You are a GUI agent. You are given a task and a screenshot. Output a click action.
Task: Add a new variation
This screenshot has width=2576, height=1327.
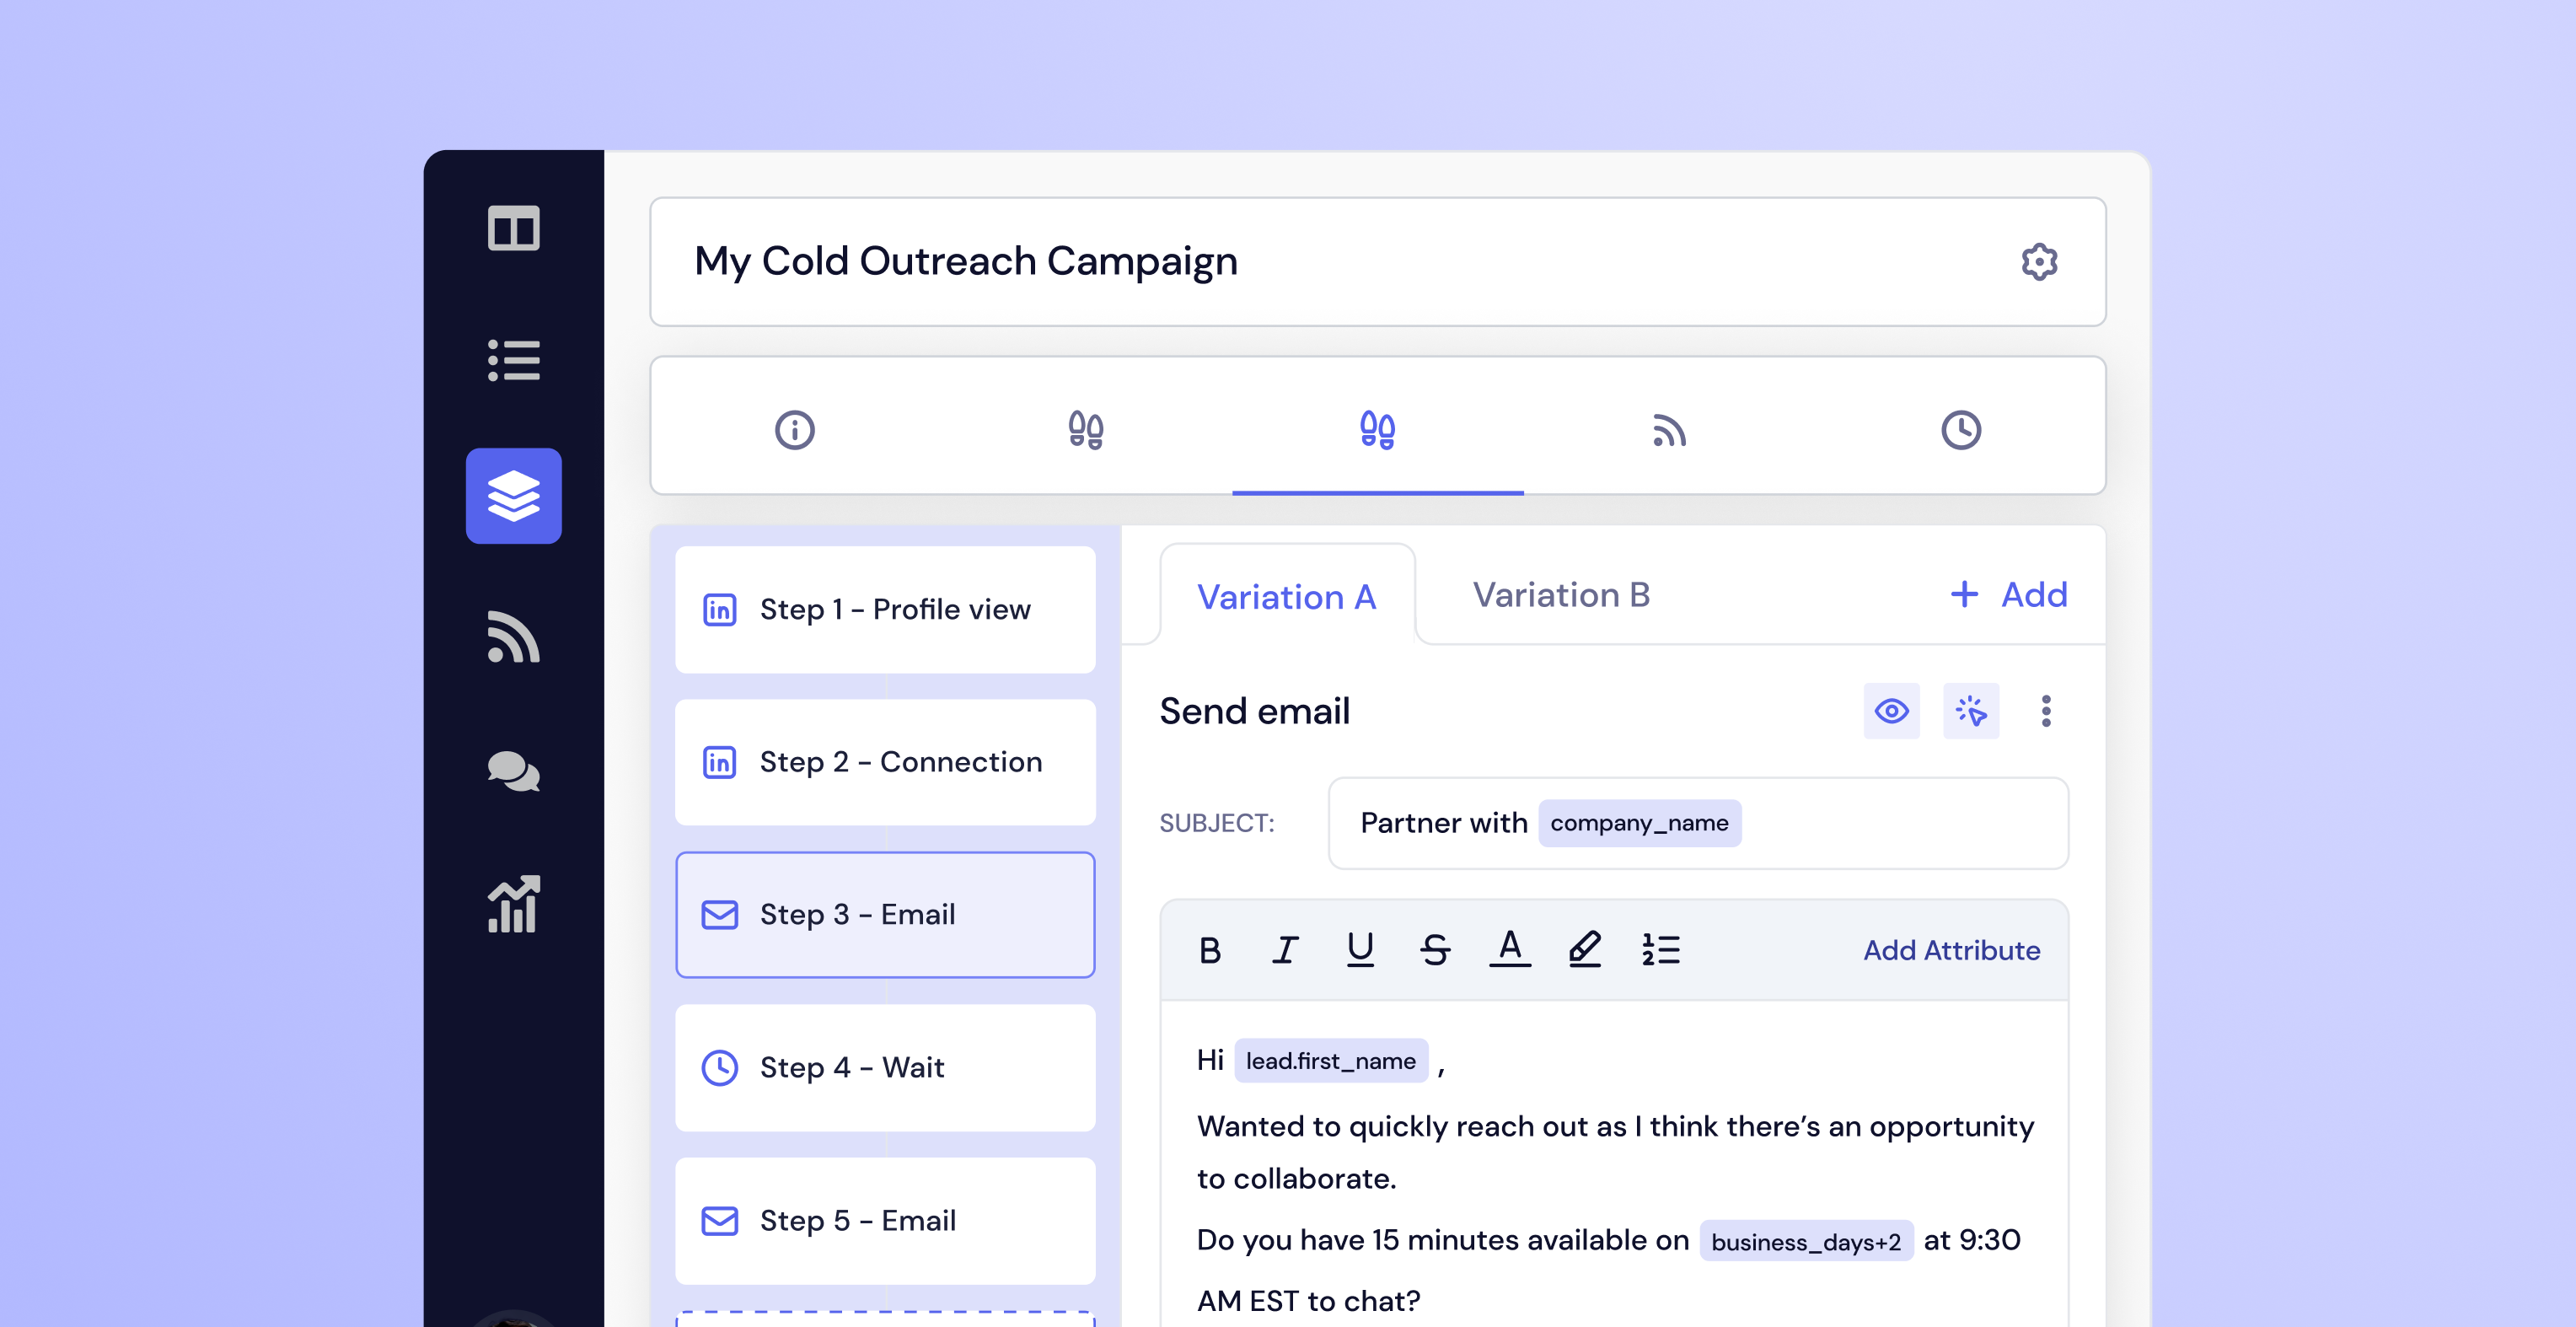(2008, 595)
